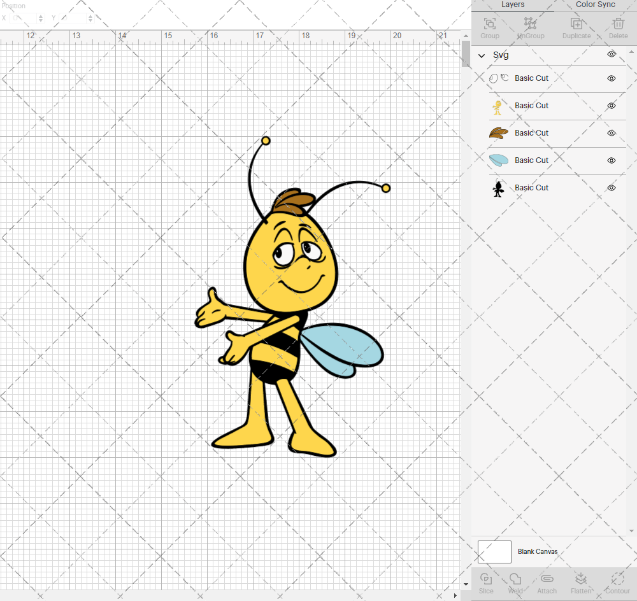Select the blue wings layer thumbnail
The width and height of the screenshot is (637, 601).
coord(499,160)
